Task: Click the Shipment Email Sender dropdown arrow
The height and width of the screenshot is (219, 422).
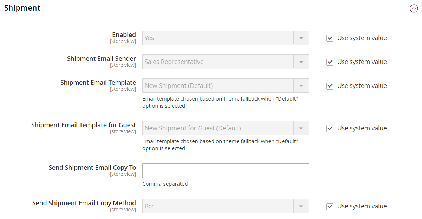Action: point(301,62)
